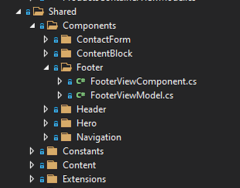Click the open folder icon beside Shared
Screen dimensions: 240x188
[x=38, y=11]
